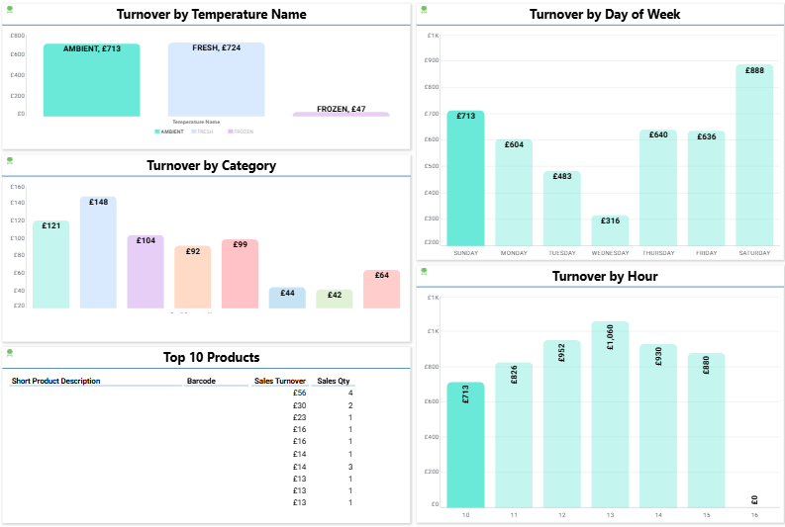Sort by Short Product Description column
The image size is (785, 527).
(55, 381)
